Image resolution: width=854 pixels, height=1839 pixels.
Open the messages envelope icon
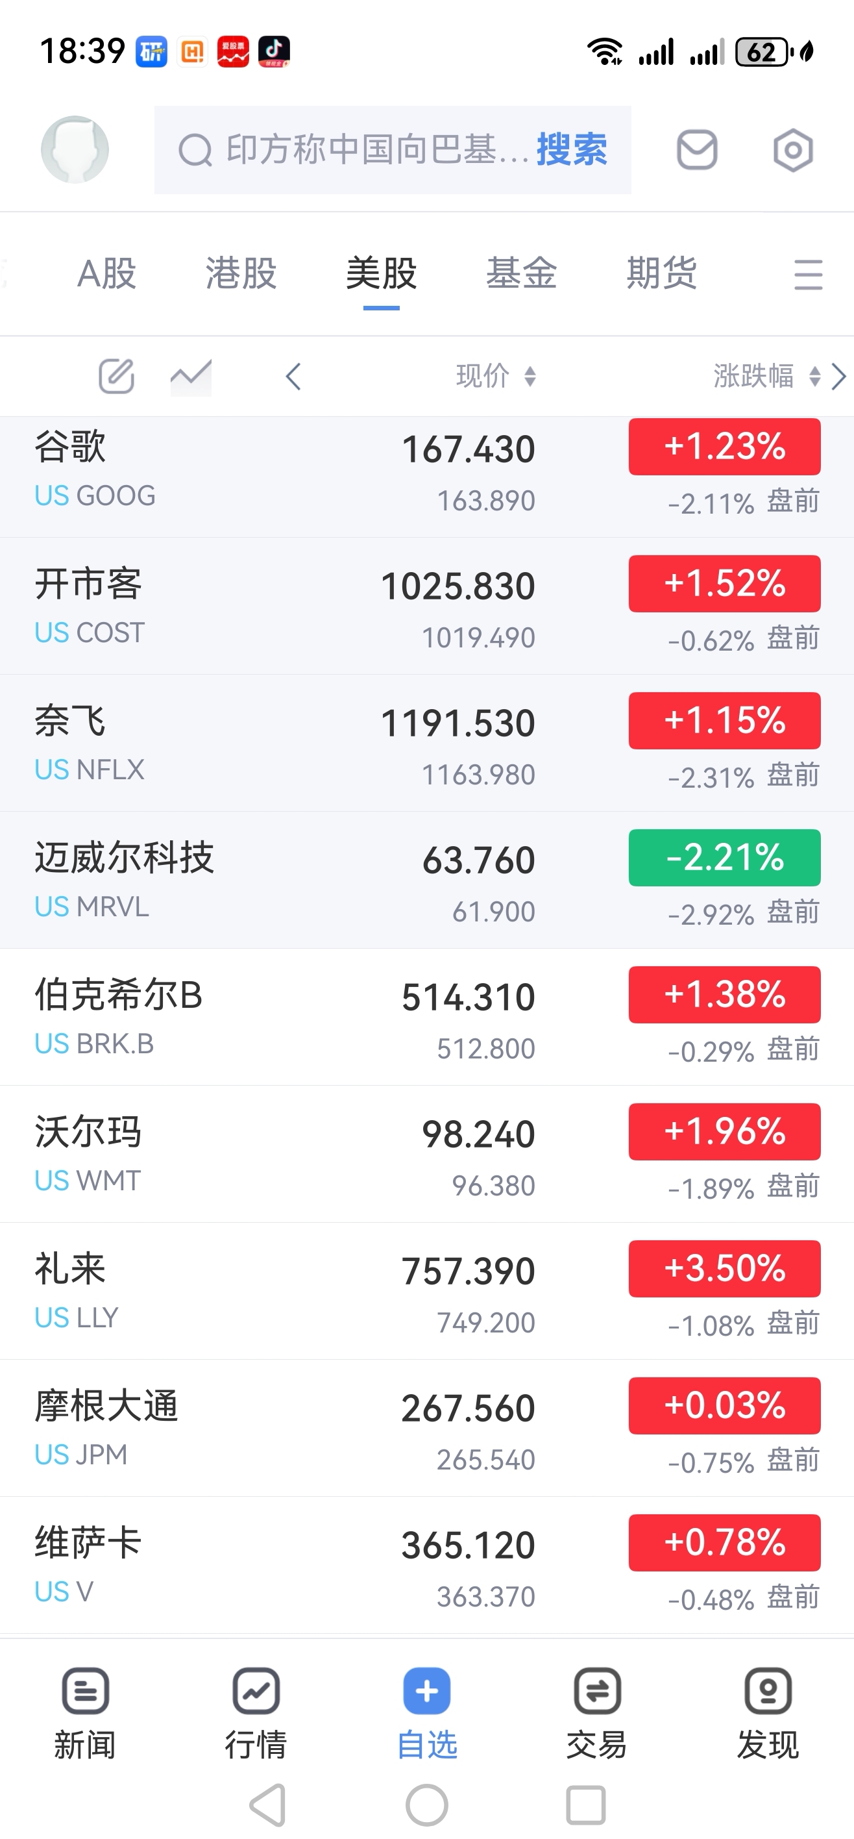coord(696,150)
